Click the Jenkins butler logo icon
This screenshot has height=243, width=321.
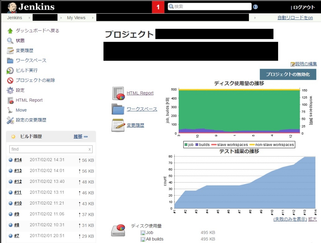(12, 8)
